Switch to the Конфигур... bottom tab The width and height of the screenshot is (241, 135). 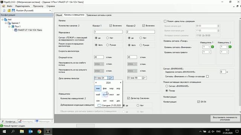[9, 121]
